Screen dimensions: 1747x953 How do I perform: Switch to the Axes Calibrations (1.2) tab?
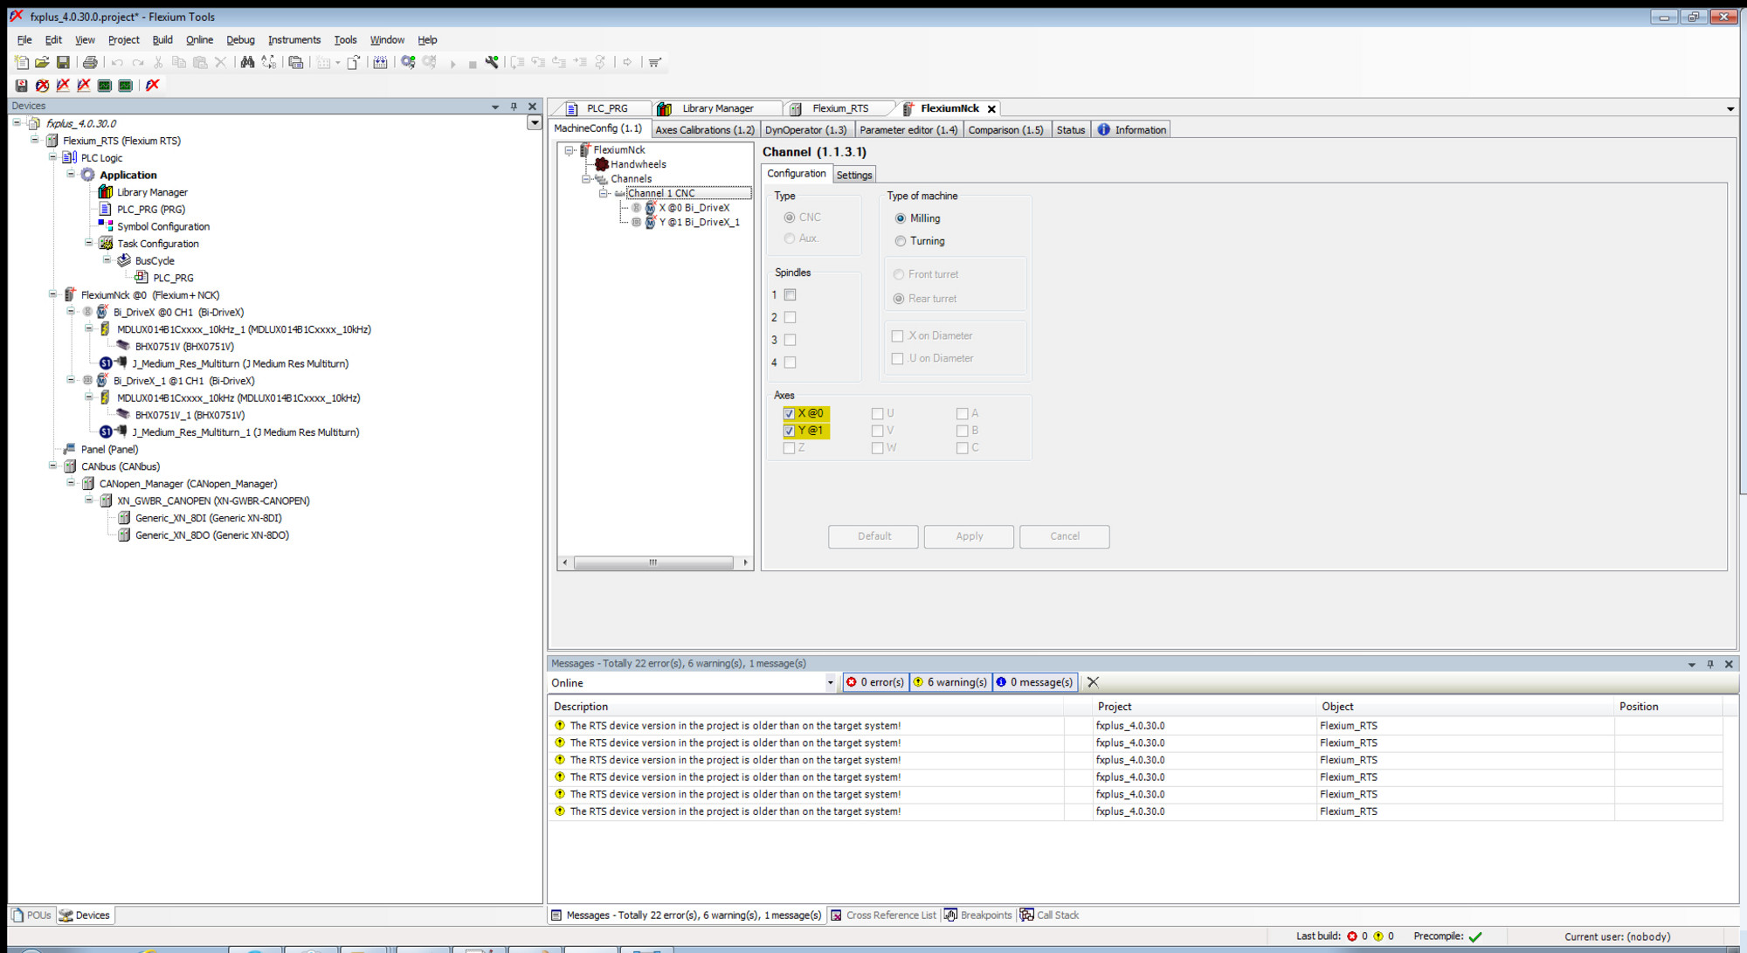[x=704, y=129]
